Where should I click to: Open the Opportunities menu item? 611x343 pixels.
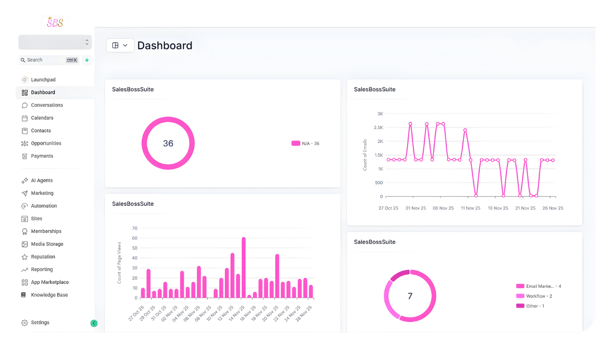coord(46,143)
